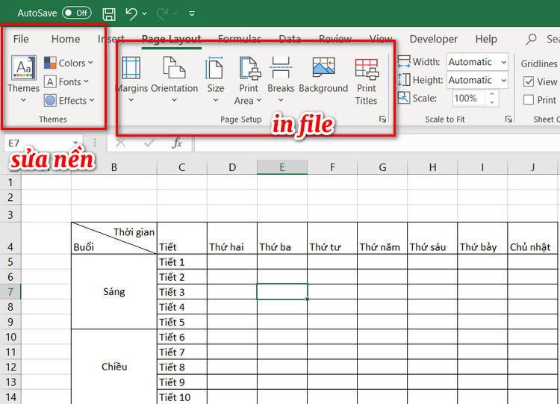Open the Themes gallery button

(23, 79)
